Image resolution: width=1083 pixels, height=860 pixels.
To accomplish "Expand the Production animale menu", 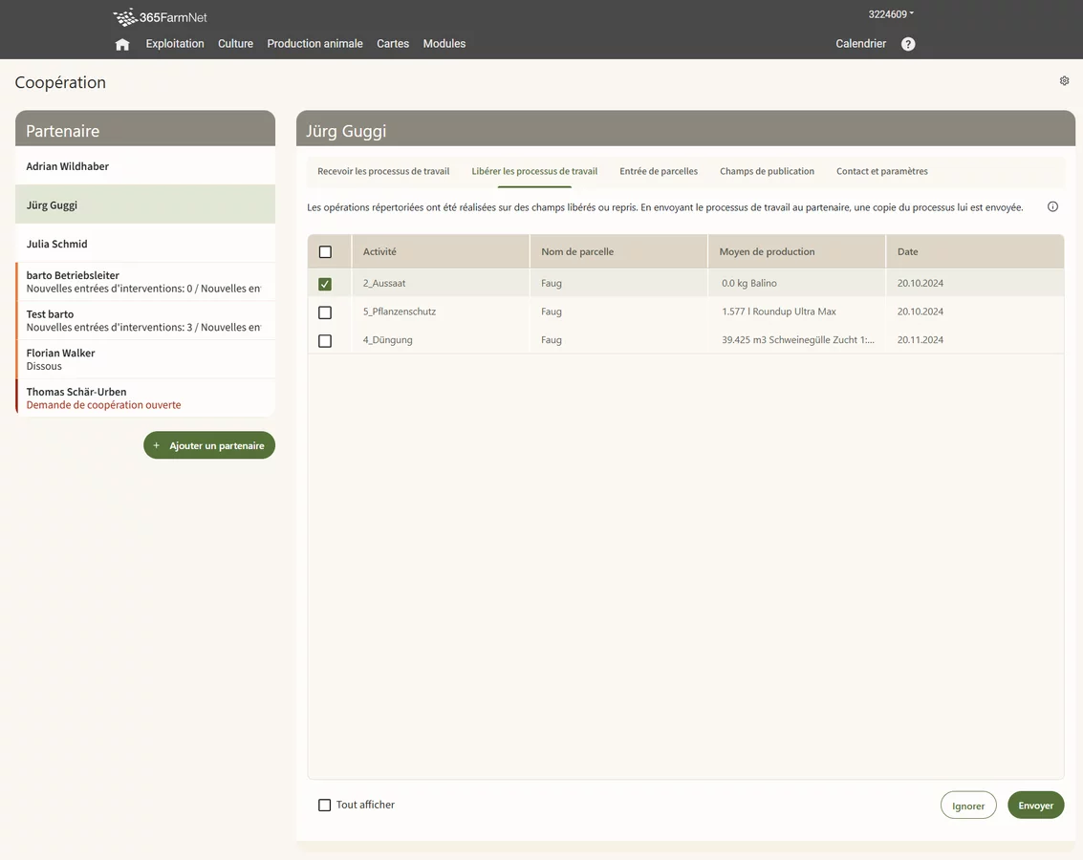I will 314,44.
